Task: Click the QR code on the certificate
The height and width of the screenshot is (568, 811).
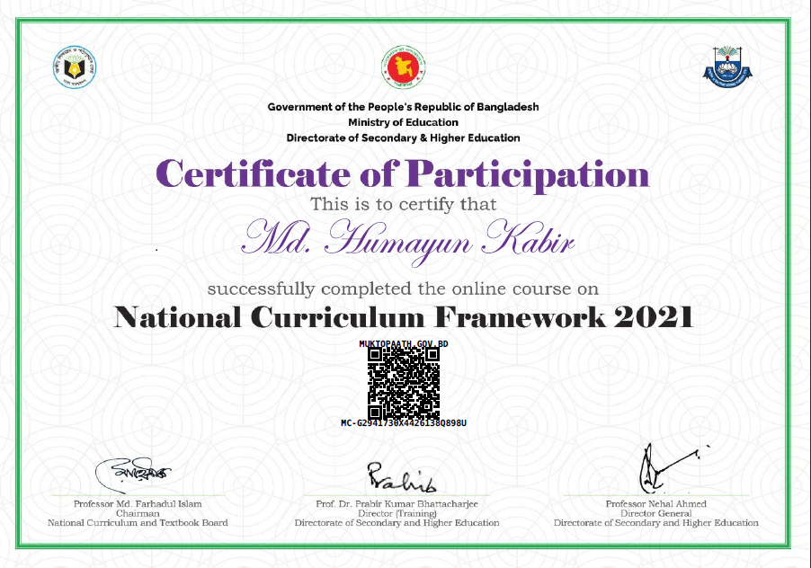Action: click(x=404, y=383)
